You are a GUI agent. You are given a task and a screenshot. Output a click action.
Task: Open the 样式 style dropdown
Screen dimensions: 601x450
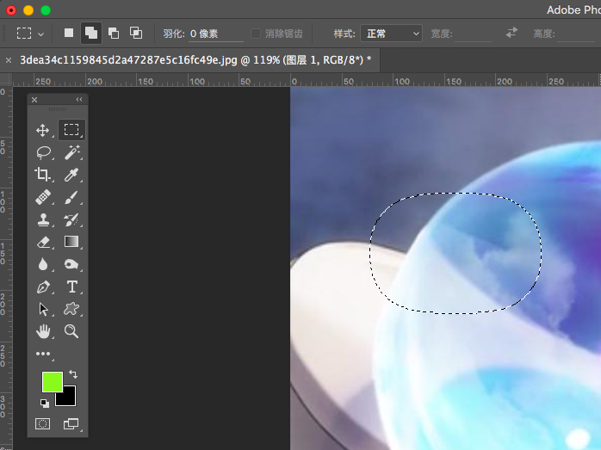[392, 34]
